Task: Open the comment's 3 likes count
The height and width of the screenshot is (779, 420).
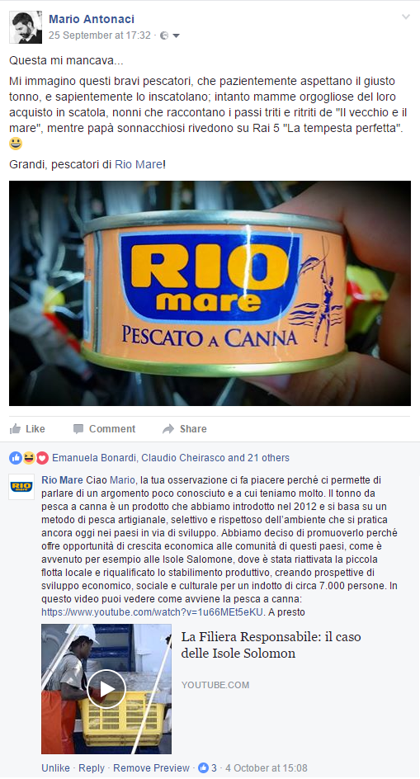Action: pyautogui.click(x=208, y=768)
